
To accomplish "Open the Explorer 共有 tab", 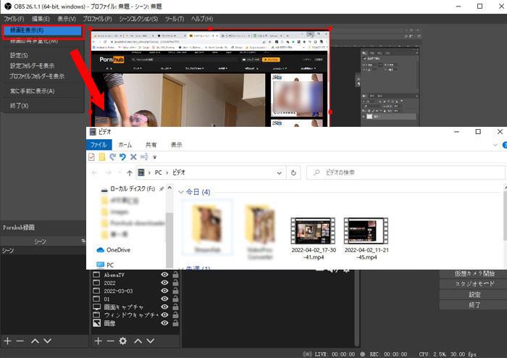I will tap(151, 145).
